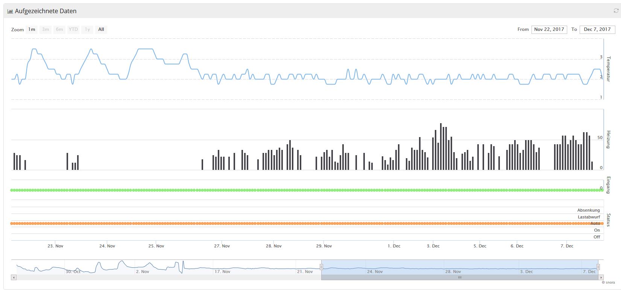Select the 6m zoom button

pyautogui.click(x=59, y=29)
